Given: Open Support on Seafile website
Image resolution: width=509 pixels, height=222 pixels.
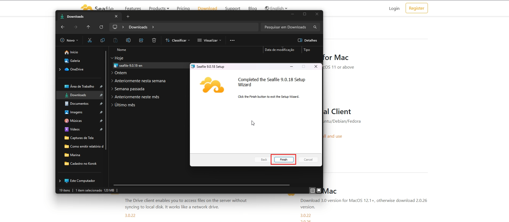Looking at the screenshot, I should pyautogui.click(x=233, y=8).
